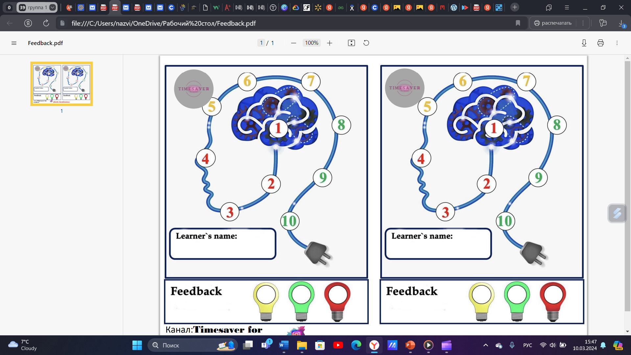Toggle the PDF sidebar hamburger menu
The height and width of the screenshot is (355, 631).
(14, 43)
